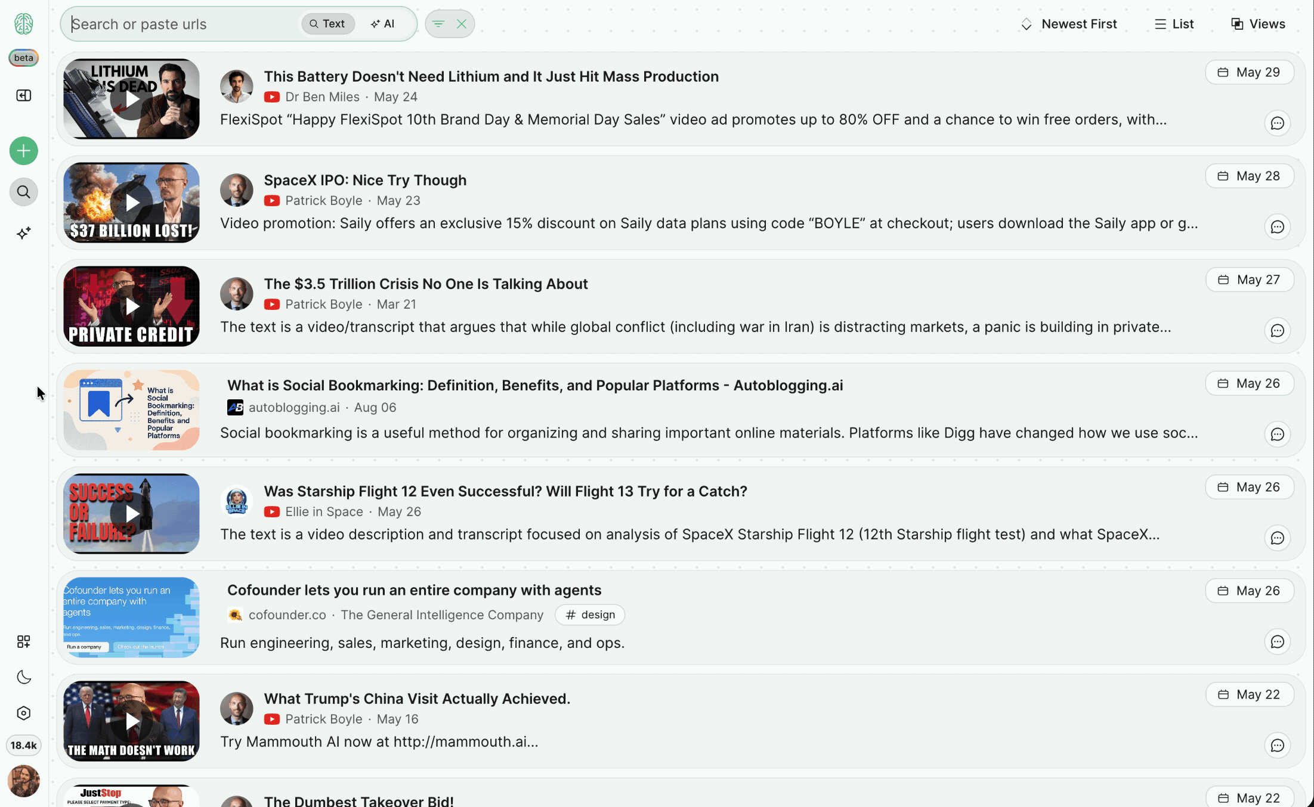Open 'The $3.5 Trillion Crisis' title

pyautogui.click(x=426, y=284)
